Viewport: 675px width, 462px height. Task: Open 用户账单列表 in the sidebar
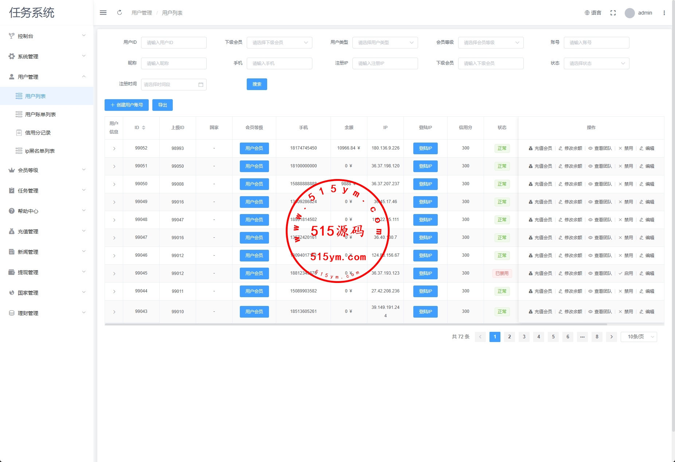(x=40, y=114)
